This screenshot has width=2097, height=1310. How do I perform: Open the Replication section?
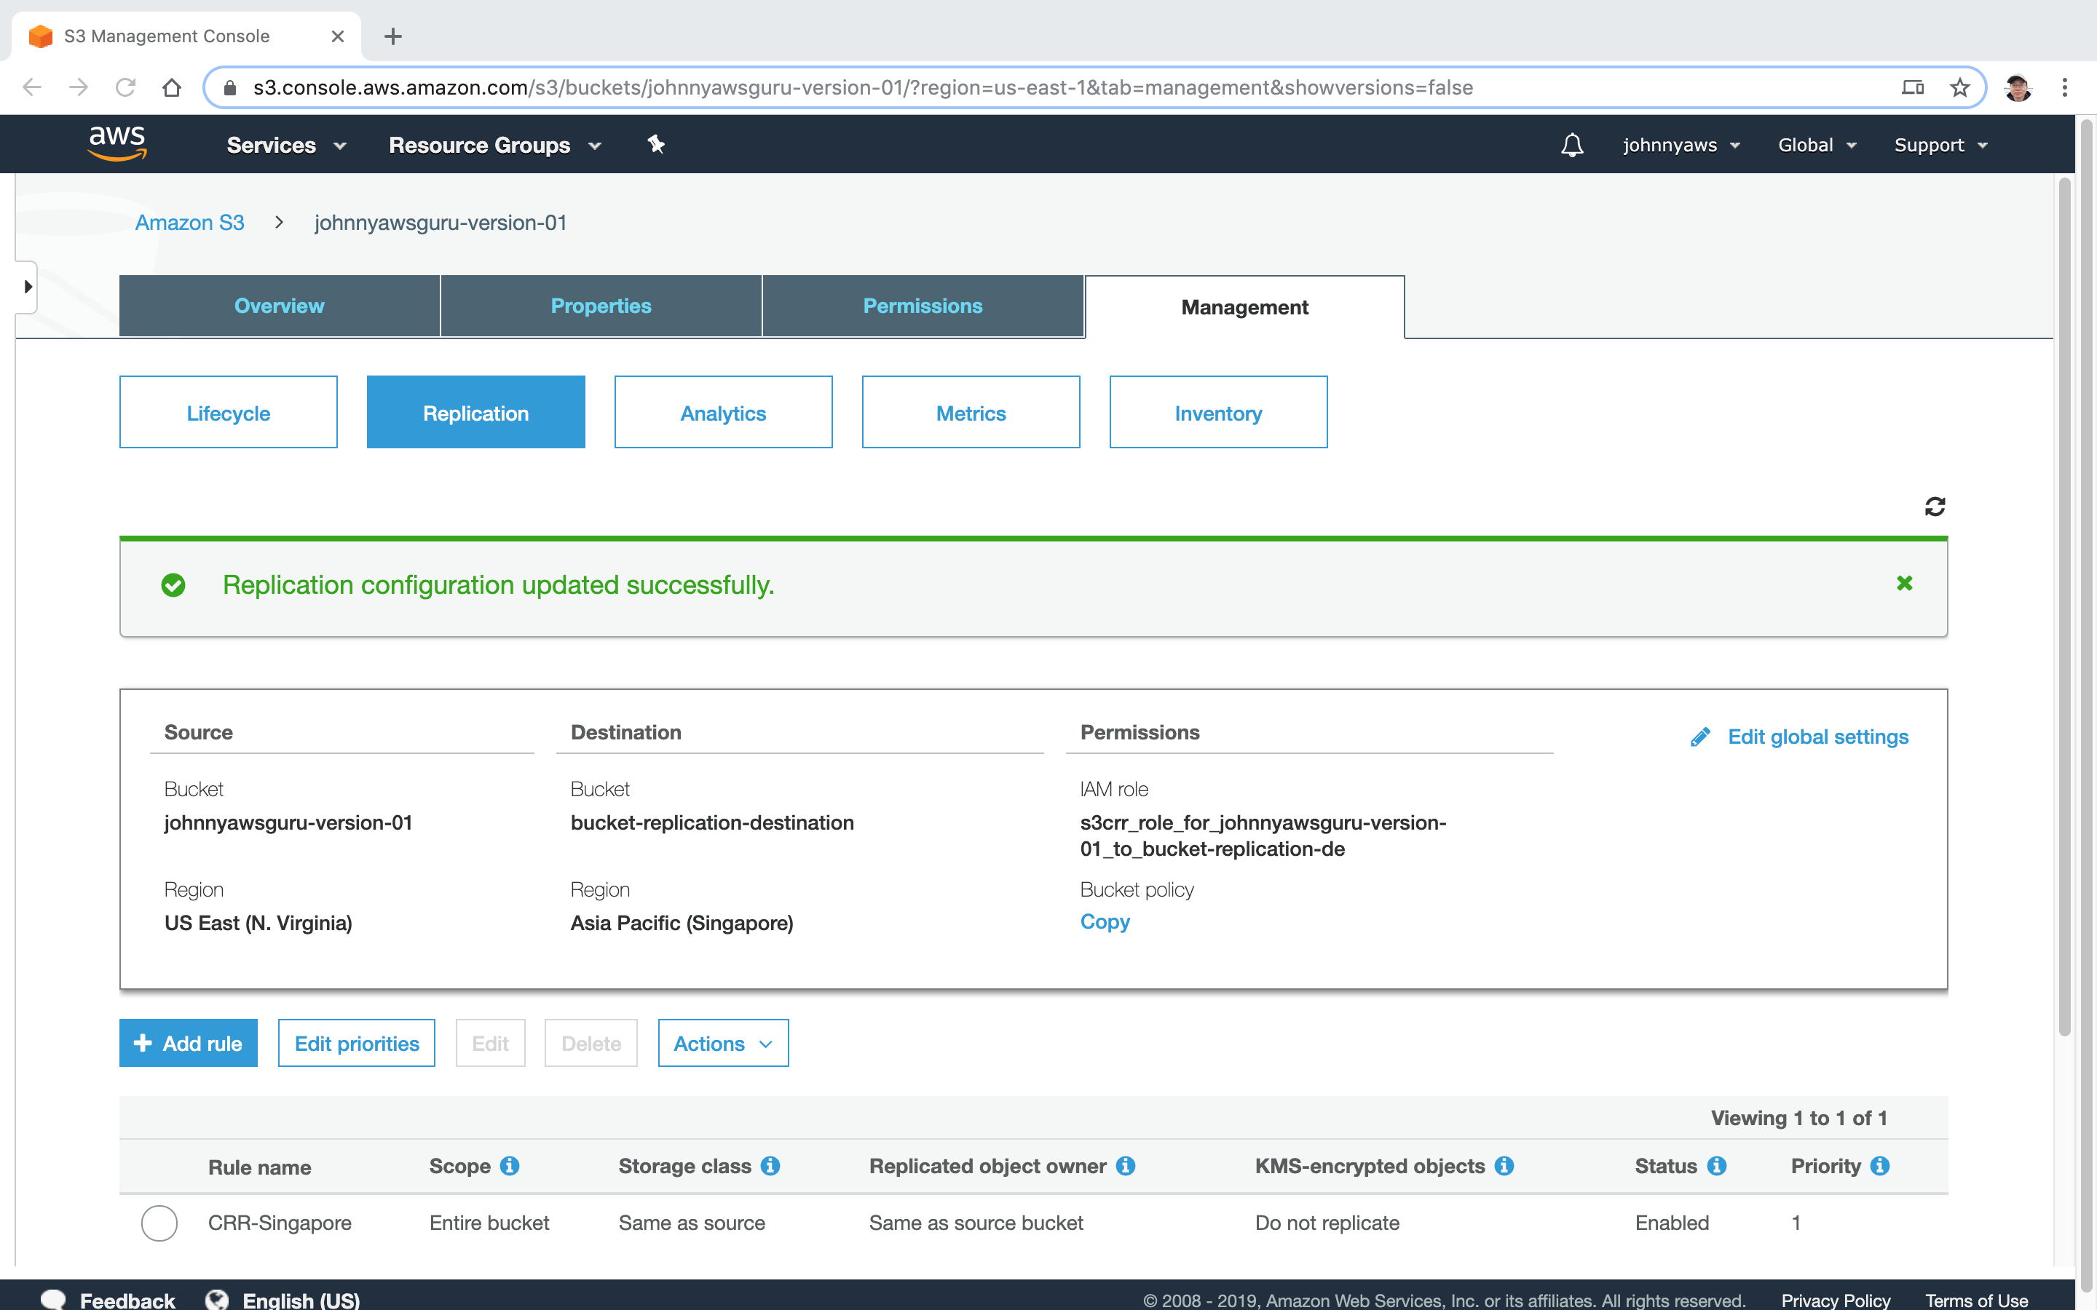point(475,413)
